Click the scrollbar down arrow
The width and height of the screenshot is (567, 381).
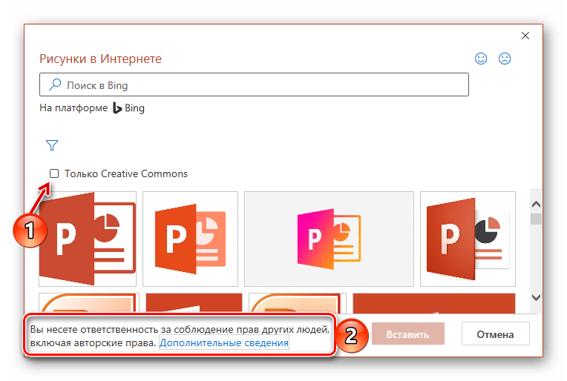tap(536, 297)
